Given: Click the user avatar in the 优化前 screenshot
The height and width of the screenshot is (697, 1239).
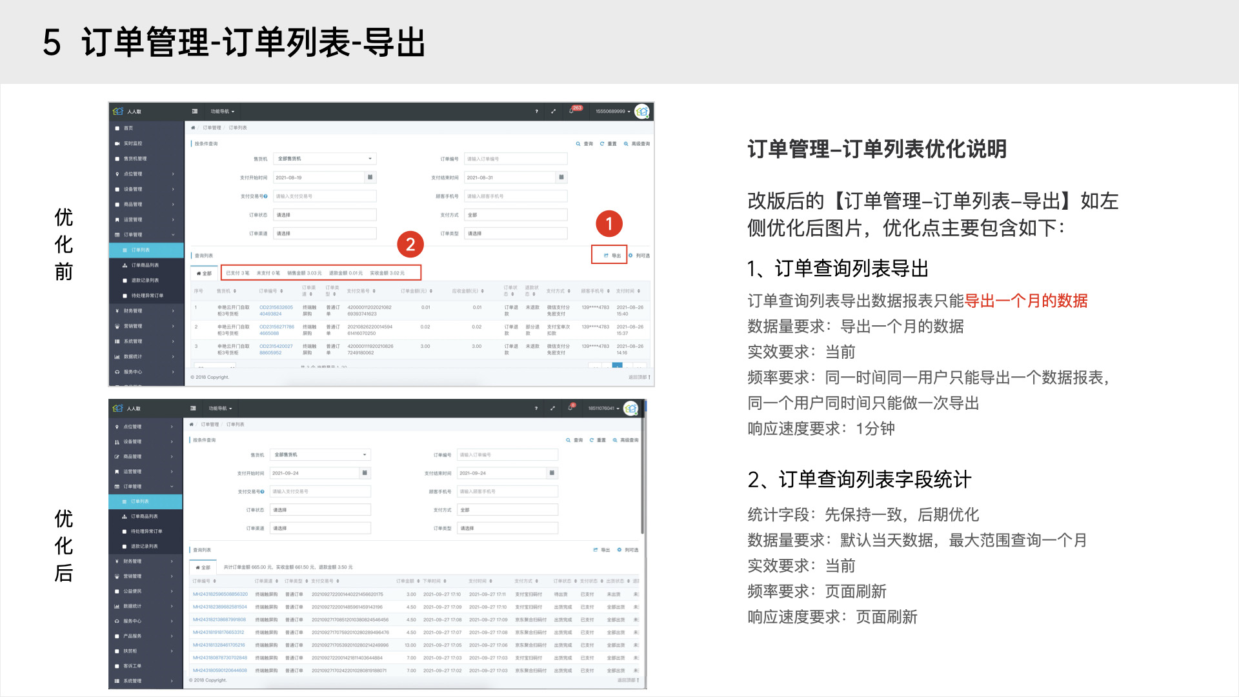Looking at the screenshot, I should tap(642, 112).
